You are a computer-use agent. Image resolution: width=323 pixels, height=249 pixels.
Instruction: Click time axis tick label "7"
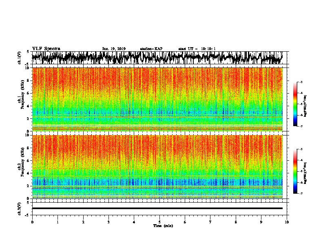point(210,222)
